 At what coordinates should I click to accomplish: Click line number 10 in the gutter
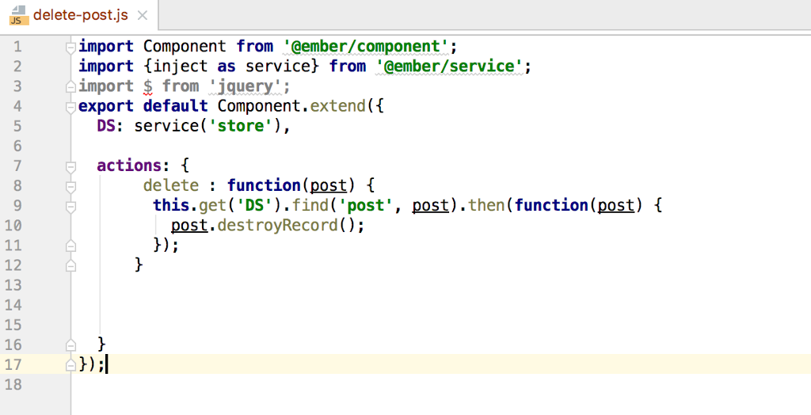click(x=13, y=226)
